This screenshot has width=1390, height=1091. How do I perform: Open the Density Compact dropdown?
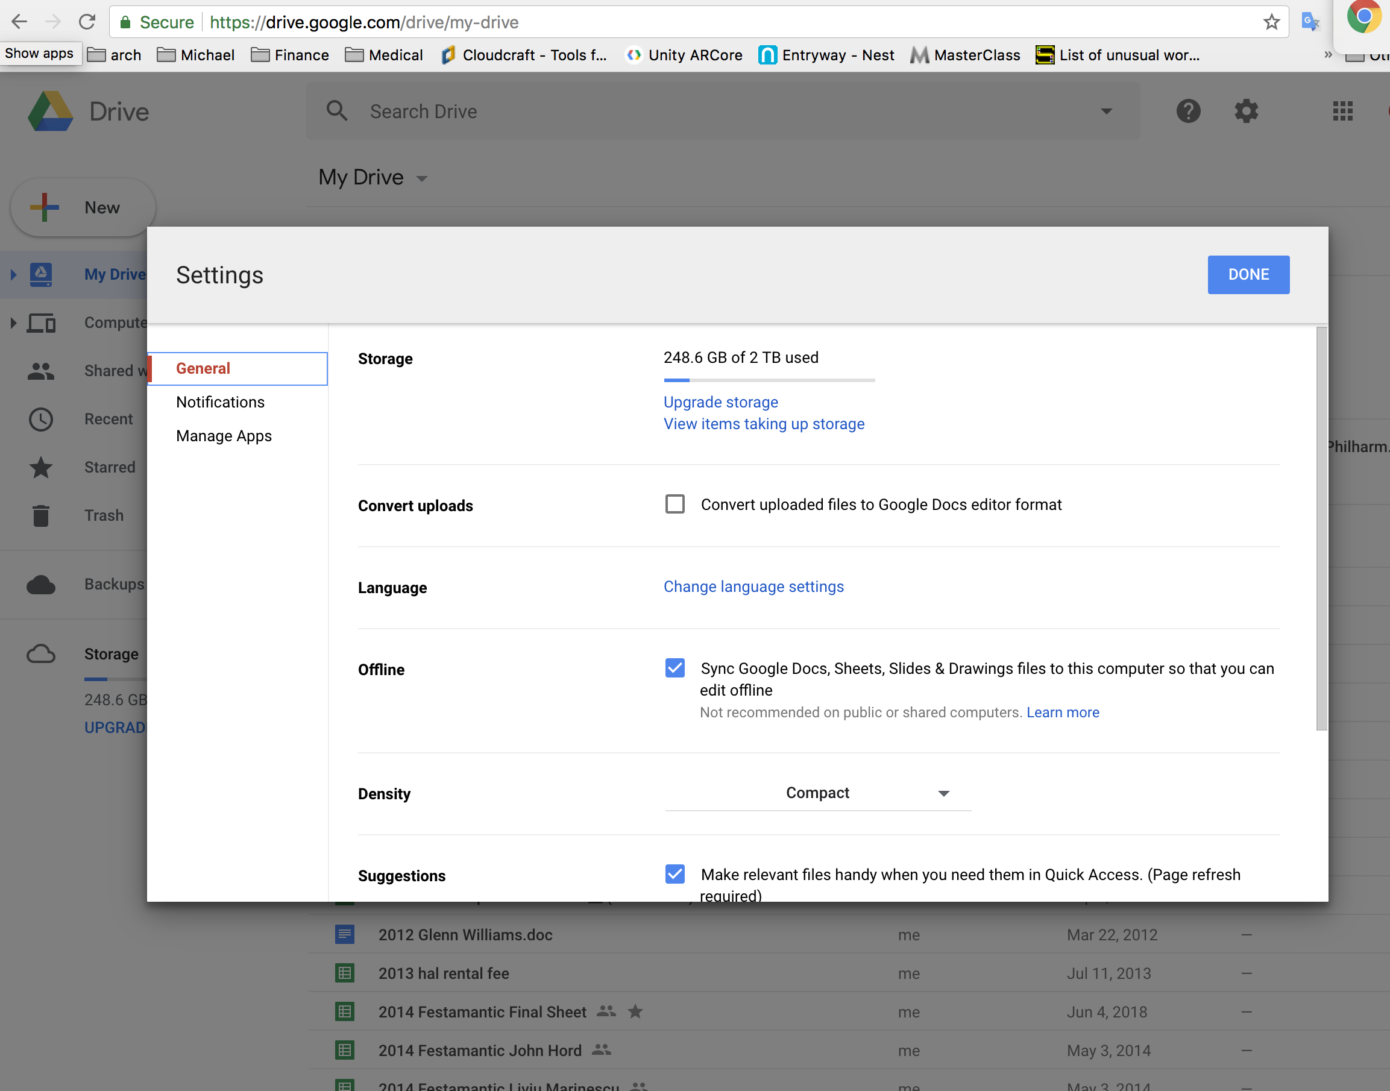pyautogui.click(x=817, y=793)
